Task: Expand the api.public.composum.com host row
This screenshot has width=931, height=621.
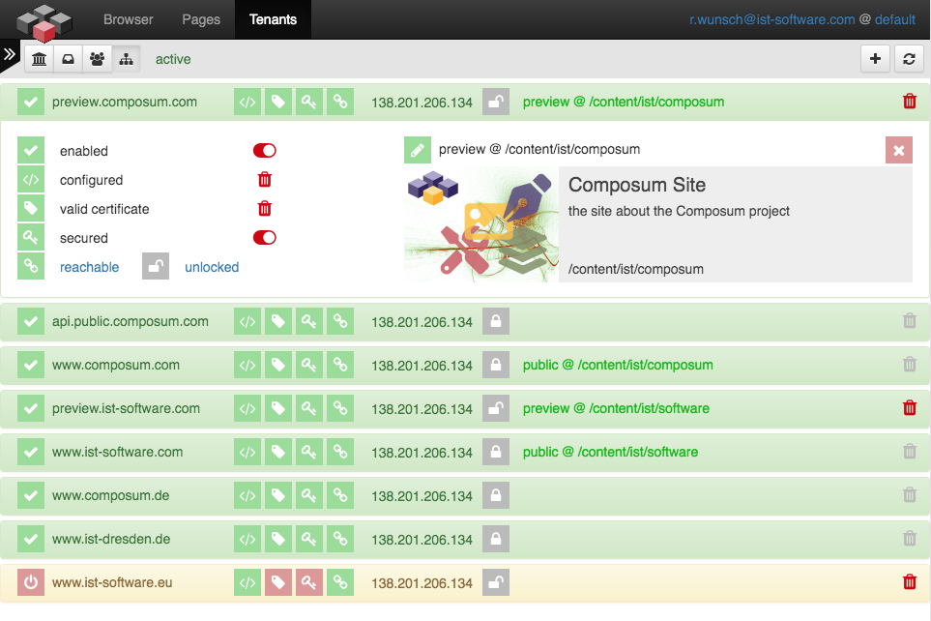Action: tap(130, 322)
